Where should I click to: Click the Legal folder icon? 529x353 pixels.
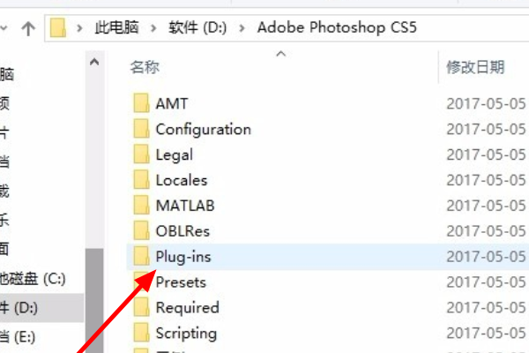coord(141,154)
